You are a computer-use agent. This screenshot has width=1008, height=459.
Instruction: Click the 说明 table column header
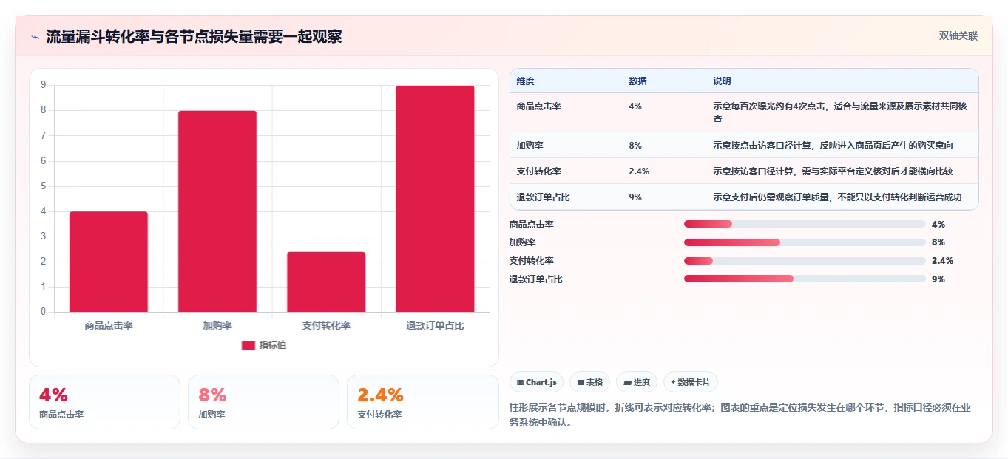[x=722, y=81]
